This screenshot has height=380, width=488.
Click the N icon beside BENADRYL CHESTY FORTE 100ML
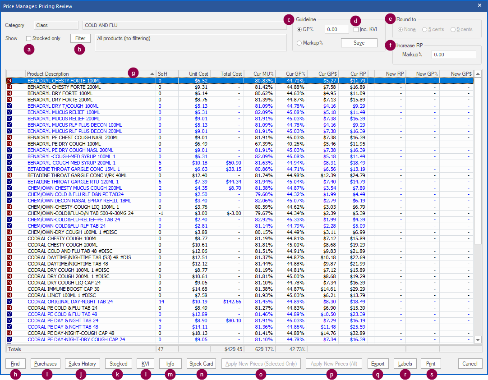pos(9,81)
